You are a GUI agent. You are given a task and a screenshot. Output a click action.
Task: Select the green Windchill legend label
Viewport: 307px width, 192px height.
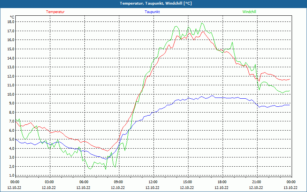coord(249,12)
